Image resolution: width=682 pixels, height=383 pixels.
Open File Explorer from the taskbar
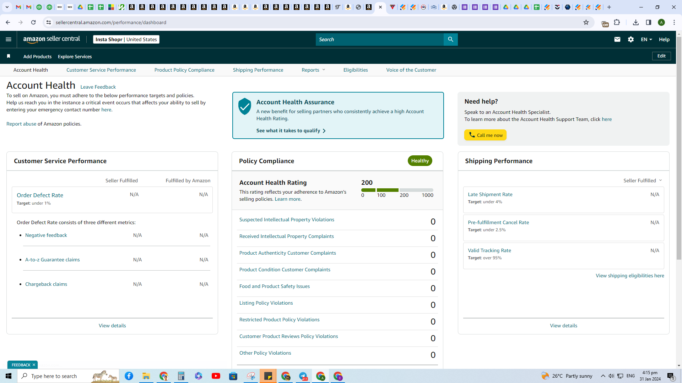pos(146,376)
